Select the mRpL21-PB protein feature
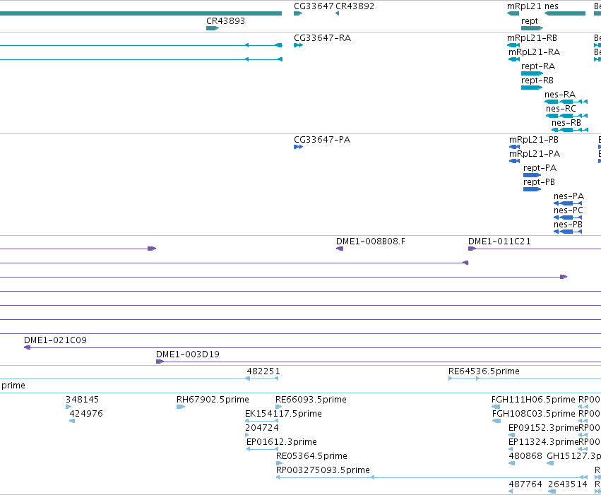Image resolution: width=601 pixels, height=495 pixels. [x=514, y=147]
